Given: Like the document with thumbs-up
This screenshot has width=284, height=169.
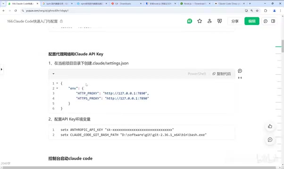Looking at the screenshot, I should click(270, 126).
